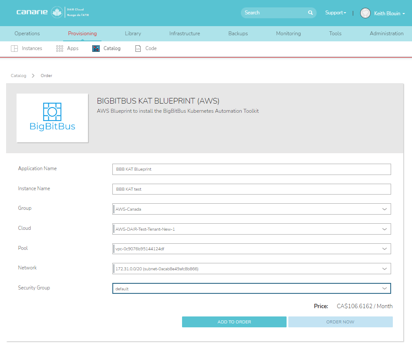Image resolution: width=412 pixels, height=343 pixels.
Task: Expand the Group dropdown
Action: click(x=384, y=209)
